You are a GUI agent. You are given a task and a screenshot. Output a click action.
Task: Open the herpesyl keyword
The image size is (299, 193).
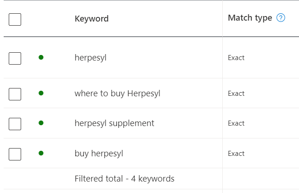click(x=90, y=58)
